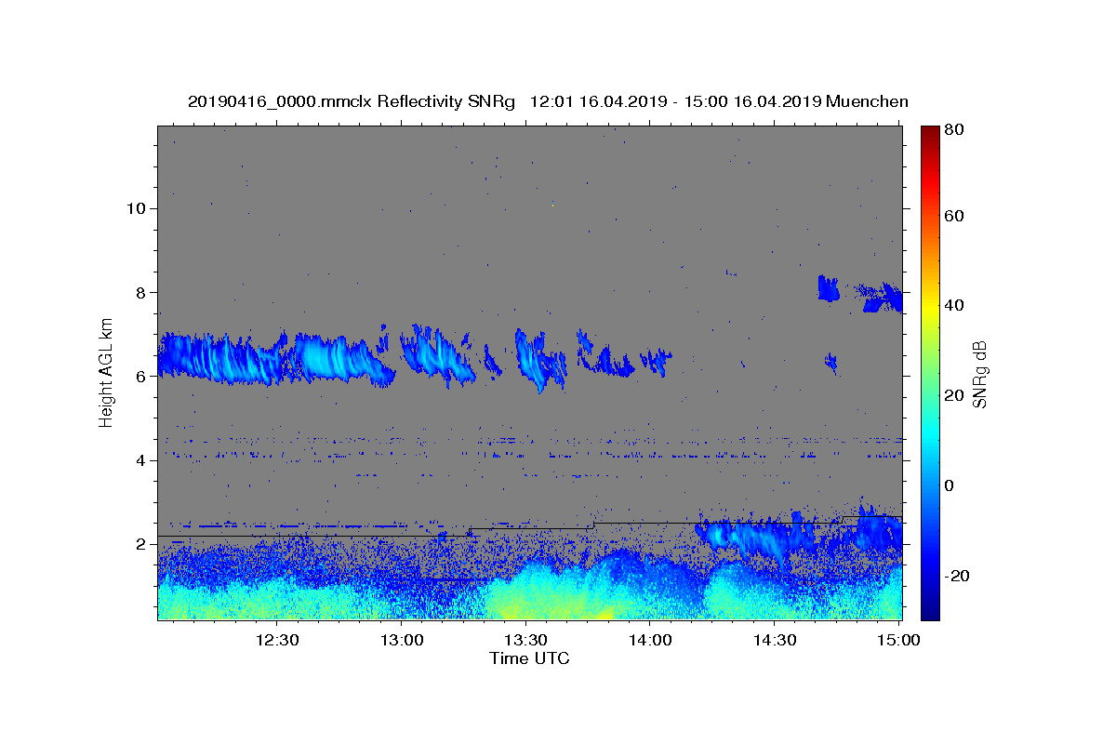Click the 'SNRg dB' colorbar label
Viewport: 1116px width, 744px height.
click(x=979, y=374)
